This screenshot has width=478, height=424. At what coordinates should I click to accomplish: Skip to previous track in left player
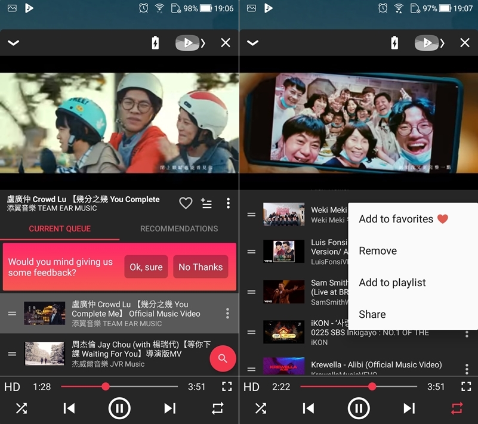69,408
